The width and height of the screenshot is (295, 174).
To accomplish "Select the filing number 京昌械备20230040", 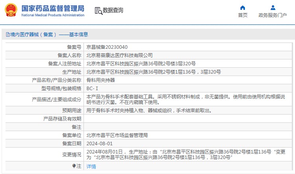I will (x=107, y=47).
